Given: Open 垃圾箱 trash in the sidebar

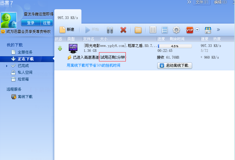Looking at the screenshot, I should (23, 79).
